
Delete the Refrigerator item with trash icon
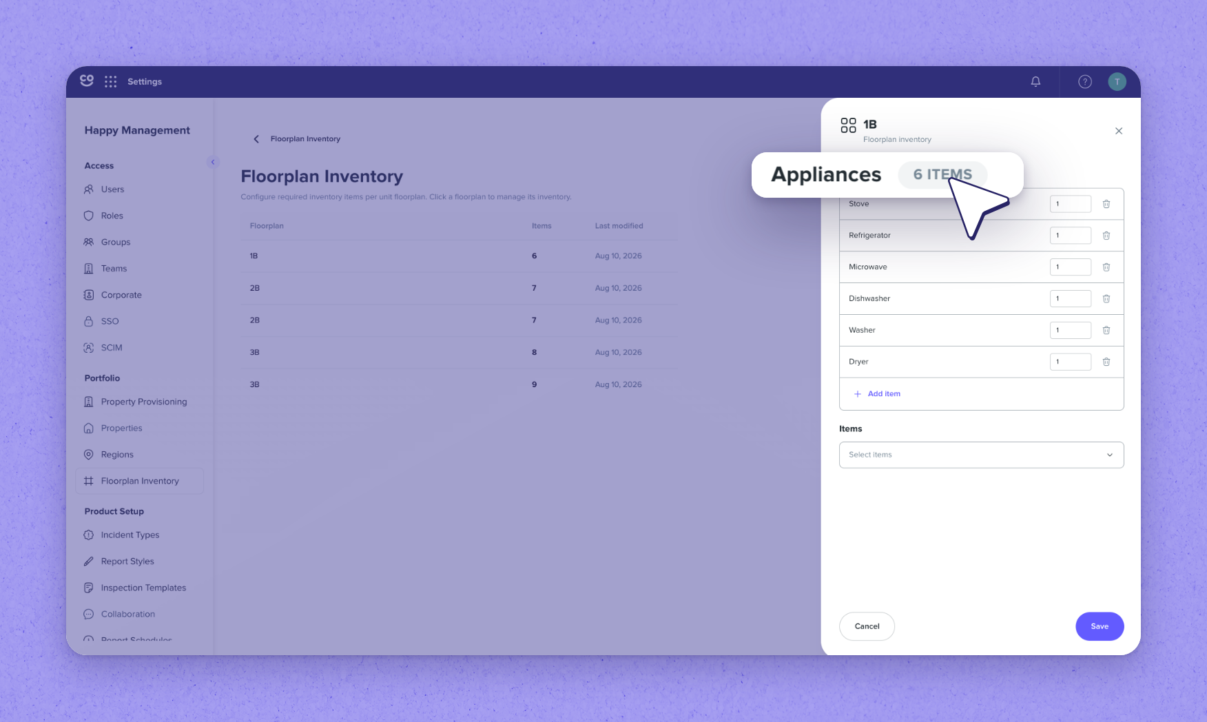coord(1106,236)
